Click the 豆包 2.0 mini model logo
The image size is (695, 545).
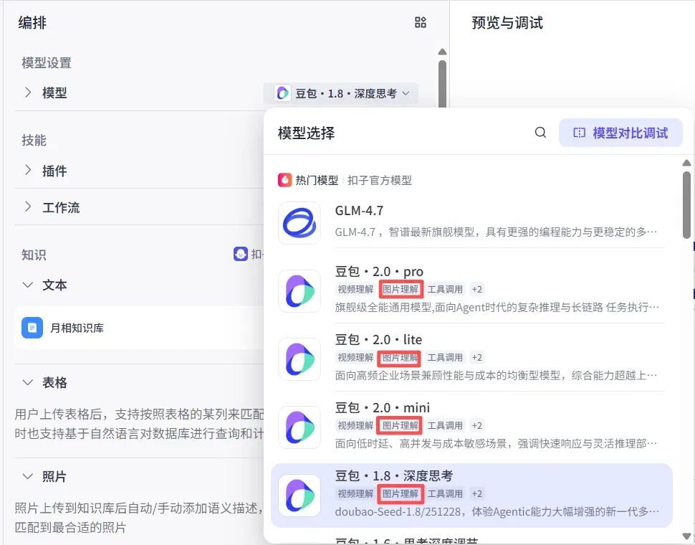pyautogui.click(x=299, y=427)
